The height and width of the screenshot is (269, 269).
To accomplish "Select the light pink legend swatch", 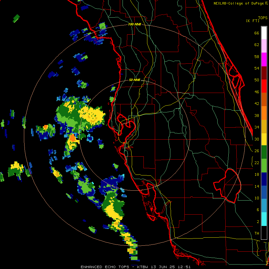I will pos(264,46).
